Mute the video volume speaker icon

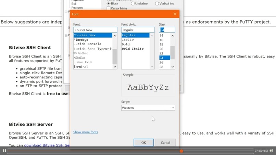click(272, 151)
